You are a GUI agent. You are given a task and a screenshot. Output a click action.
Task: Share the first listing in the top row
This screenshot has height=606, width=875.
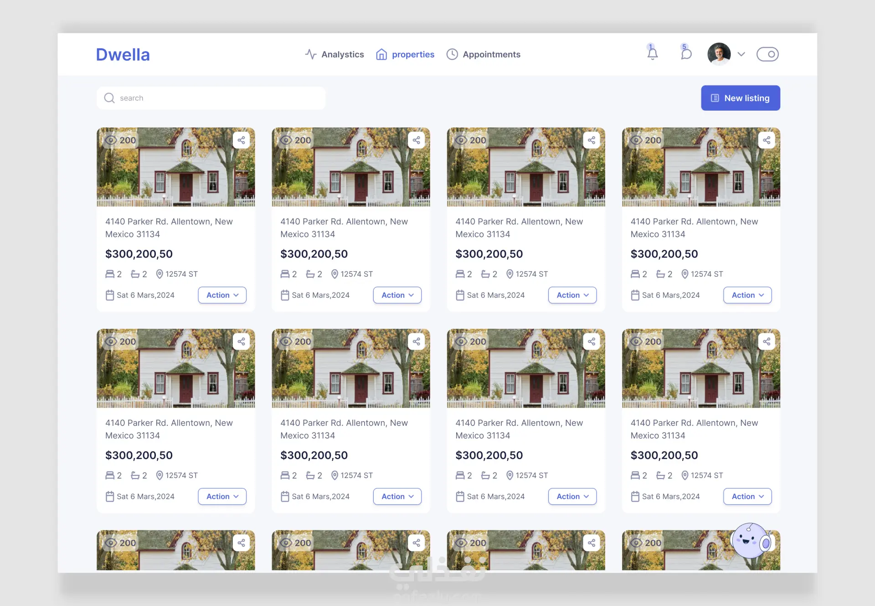[242, 140]
